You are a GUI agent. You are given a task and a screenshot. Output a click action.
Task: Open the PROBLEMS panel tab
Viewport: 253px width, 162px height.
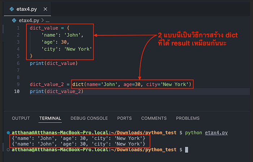point(188,118)
